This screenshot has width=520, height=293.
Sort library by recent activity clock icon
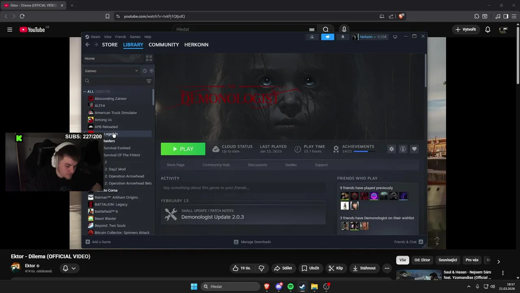pyautogui.click(x=145, y=71)
